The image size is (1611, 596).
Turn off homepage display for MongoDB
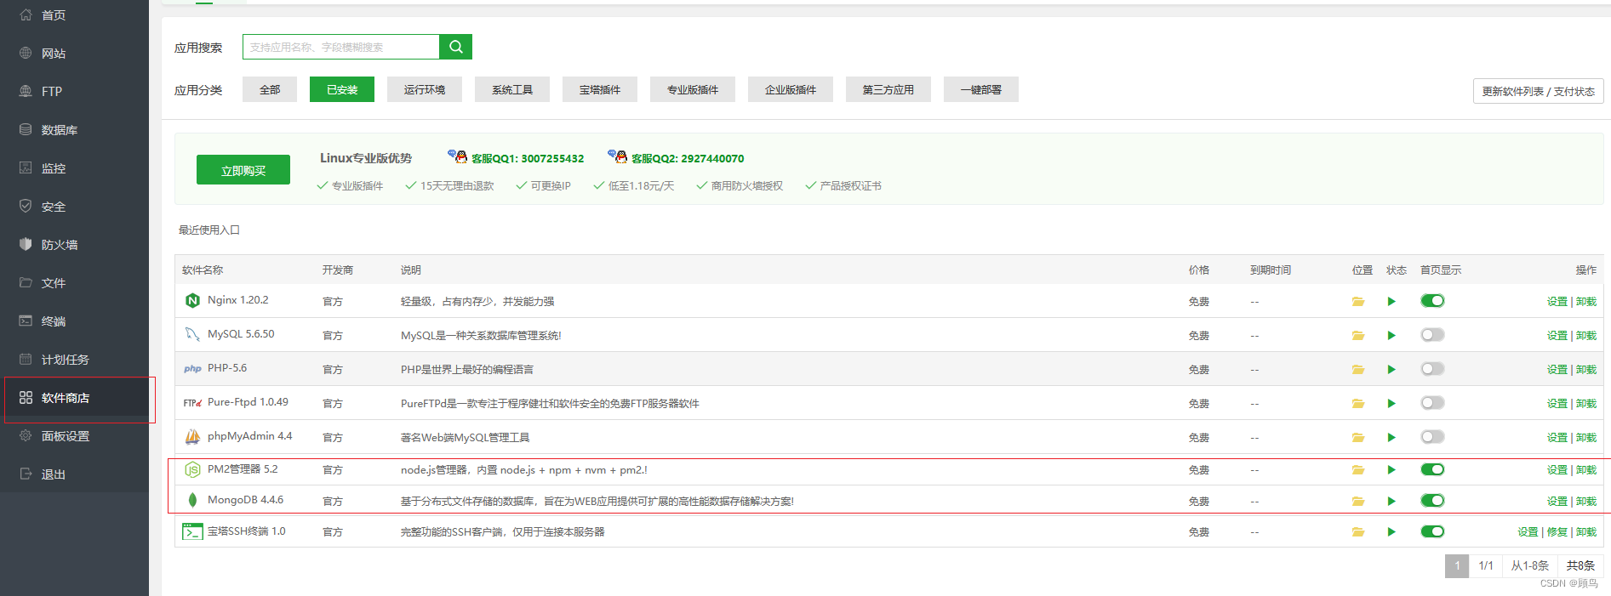click(1432, 501)
